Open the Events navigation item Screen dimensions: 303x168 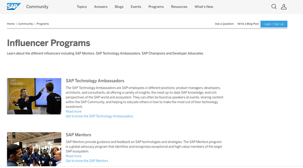tap(136, 7)
